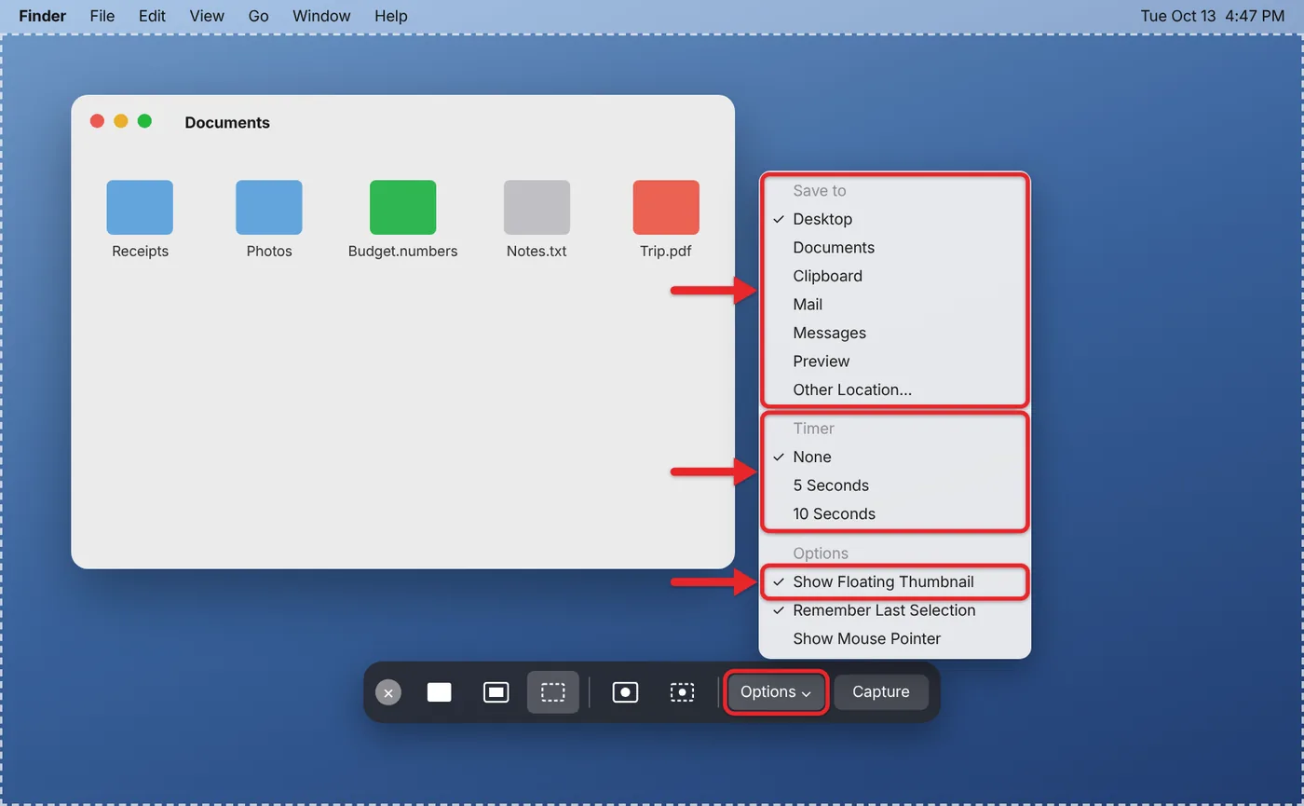Set the timer to 10 Seconds

pos(895,513)
